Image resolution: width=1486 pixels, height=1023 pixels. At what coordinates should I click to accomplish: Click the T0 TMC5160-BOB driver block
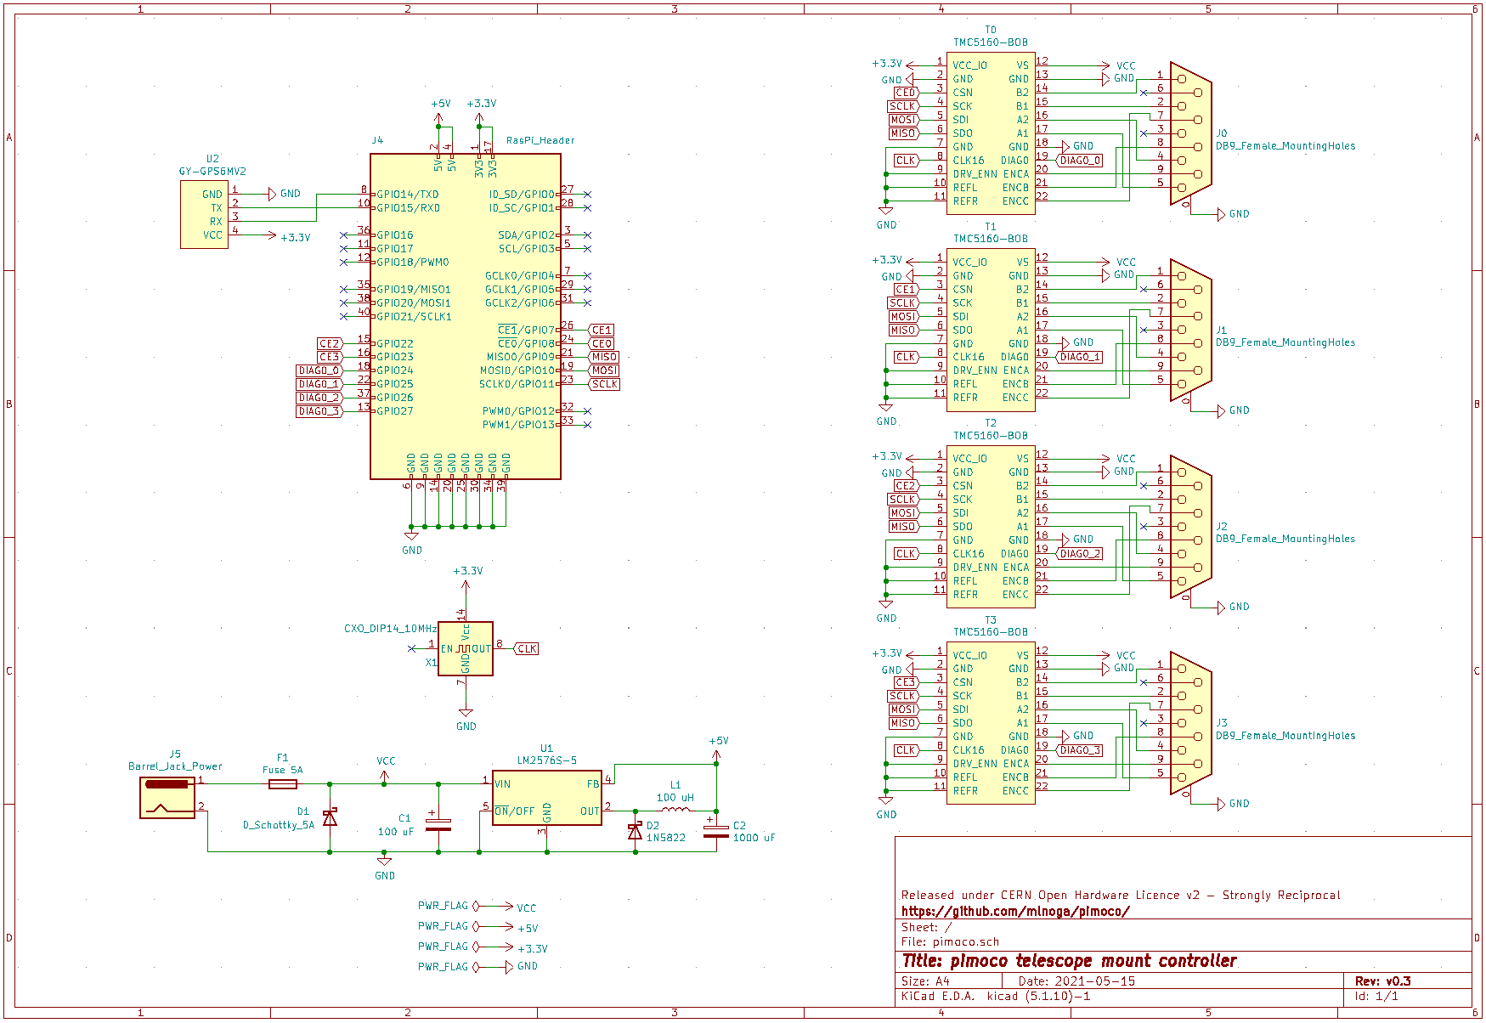pyautogui.click(x=991, y=133)
